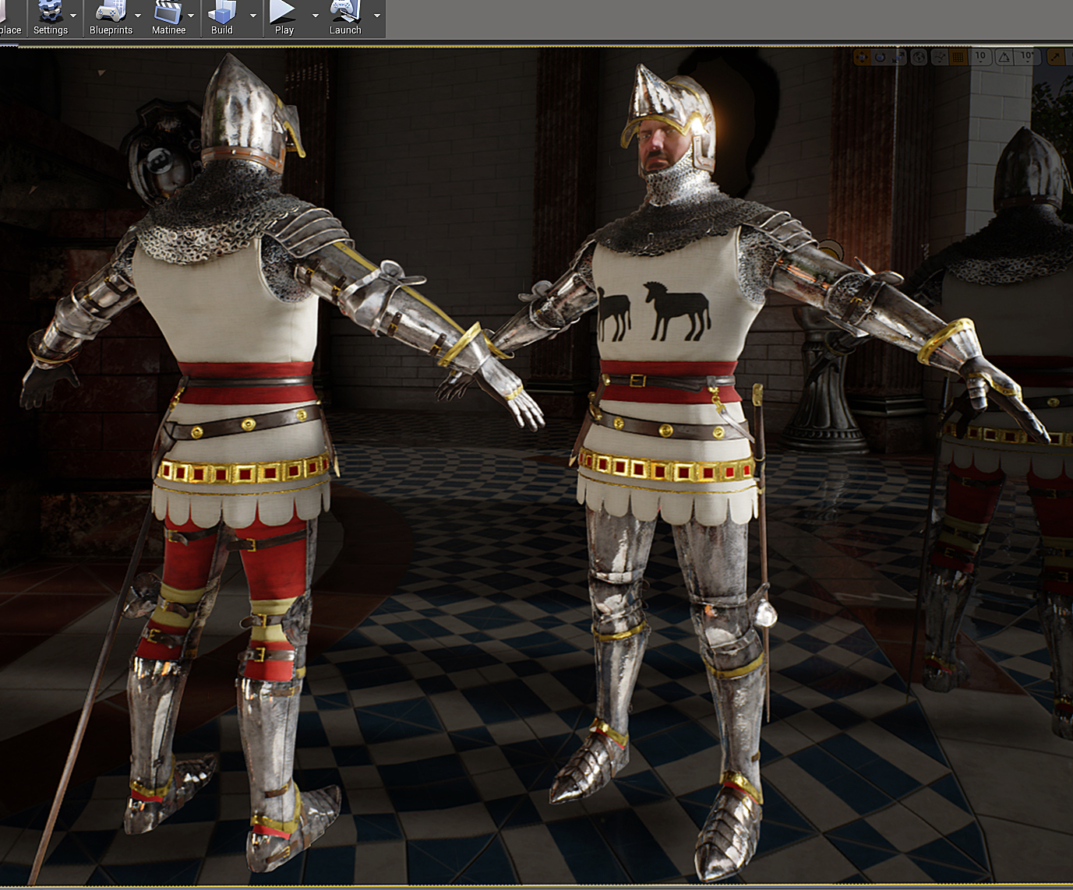The height and width of the screenshot is (890, 1073).
Task: Toggle grid snapping in the viewport
Action: coord(958,57)
